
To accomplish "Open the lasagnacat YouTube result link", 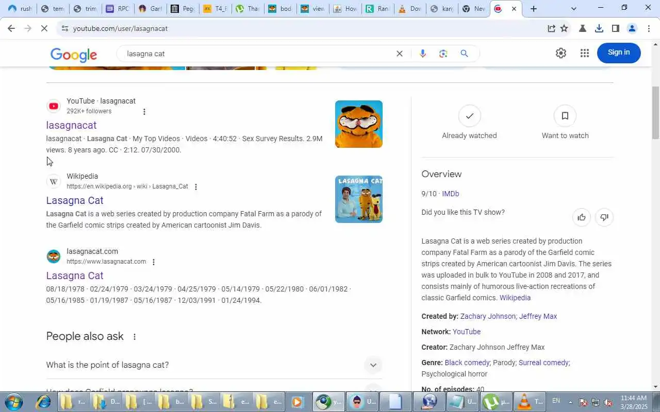I will 71,125.
